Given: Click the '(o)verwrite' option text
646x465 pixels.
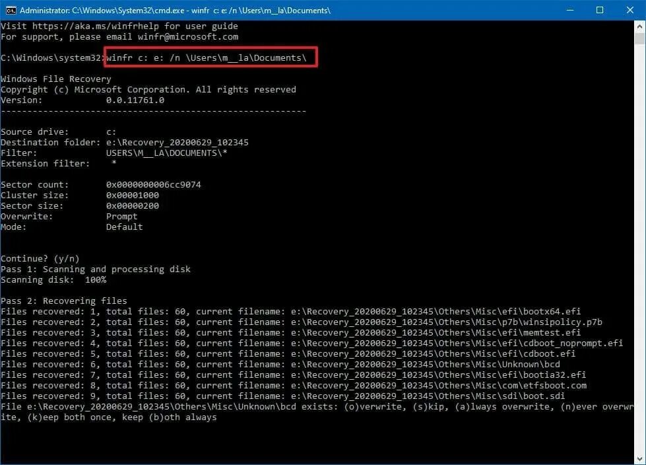Looking at the screenshot, I should (372, 407).
